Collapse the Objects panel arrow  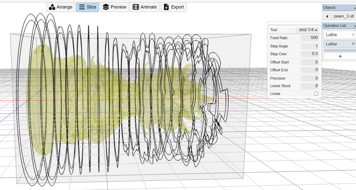click(355, 8)
